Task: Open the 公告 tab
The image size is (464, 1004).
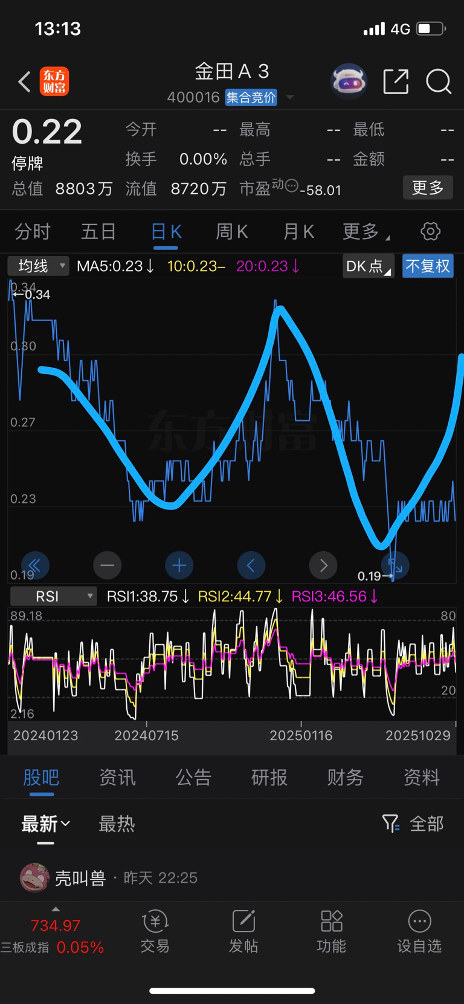Action: pos(193,778)
